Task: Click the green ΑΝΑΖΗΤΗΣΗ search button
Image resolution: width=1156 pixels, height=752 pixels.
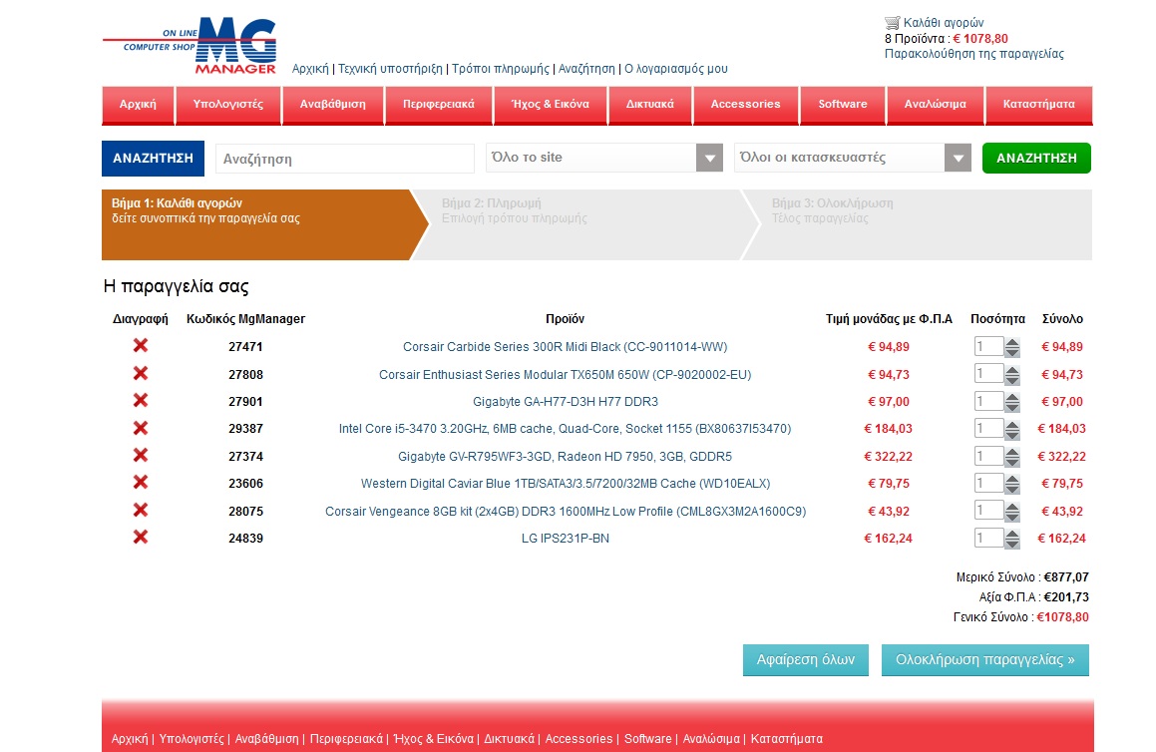Action: point(1036,158)
